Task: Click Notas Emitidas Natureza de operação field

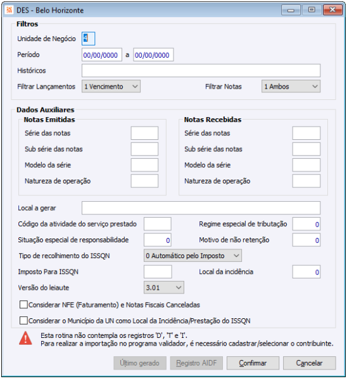Action: coord(144,181)
